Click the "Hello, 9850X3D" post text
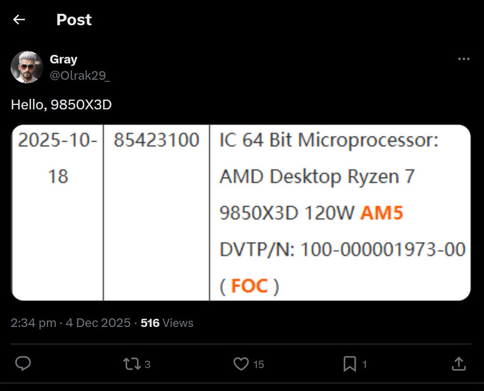The image size is (484, 391). coord(61,105)
